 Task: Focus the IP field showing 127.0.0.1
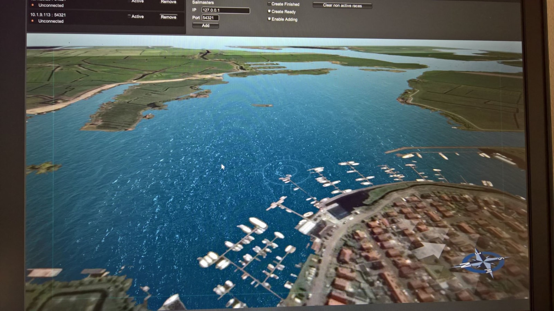point(225,10)
